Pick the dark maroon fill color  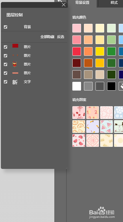coord(77,63)
